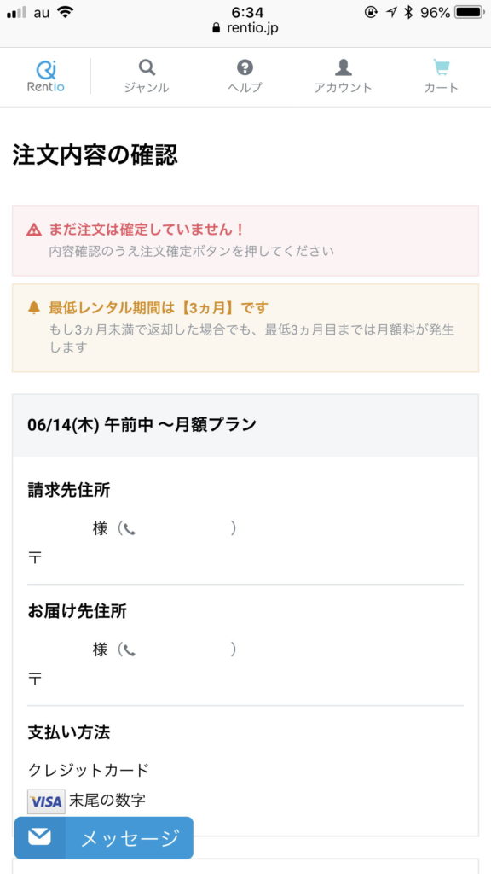This screenshot has width=491, height=874.
Task: Tap the phone icon under 請求先住所
Action: [130, 529]
